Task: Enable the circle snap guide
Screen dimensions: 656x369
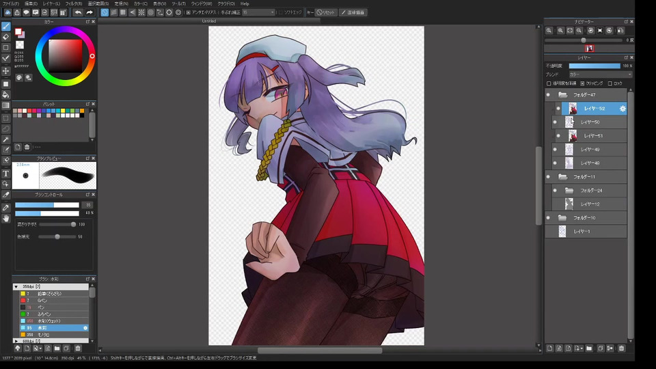Action: [x=150, y=12]
